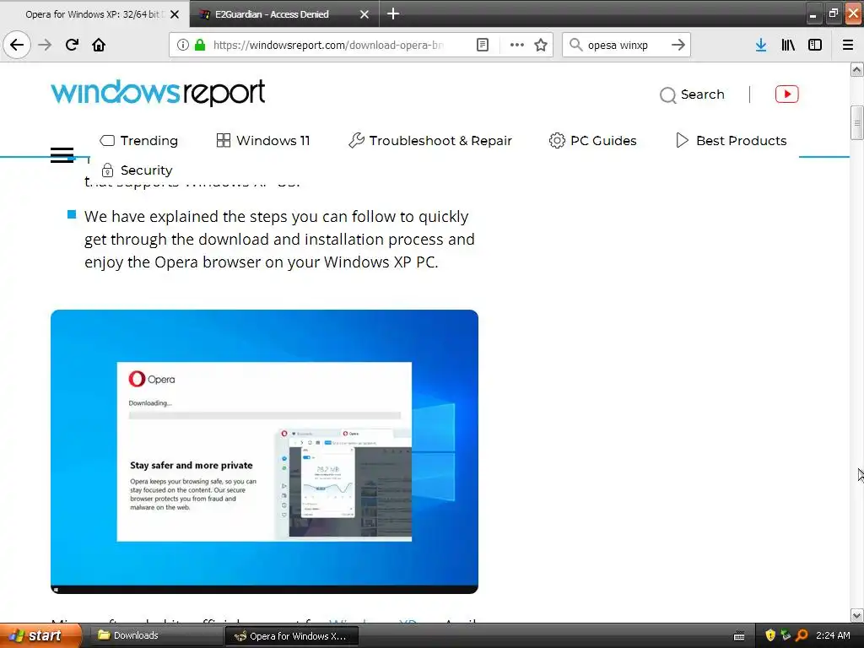Open a new browser tab
This screenshot has height=648, width=864.
(x=393, y=13)
